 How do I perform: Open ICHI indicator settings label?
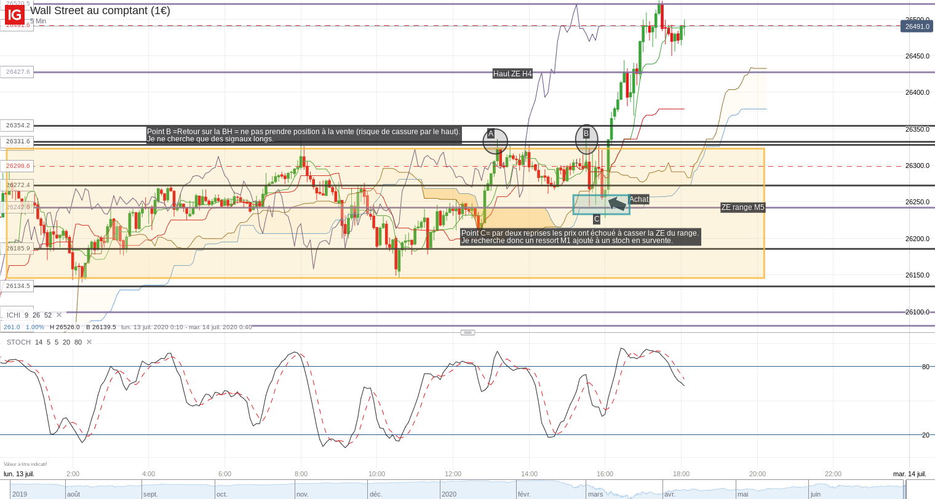click(14, 315)
